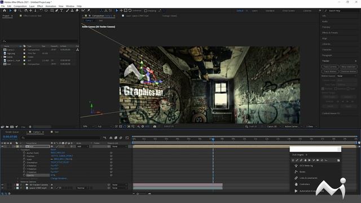Click the Warp Stabilizer button

click(349, 67)
